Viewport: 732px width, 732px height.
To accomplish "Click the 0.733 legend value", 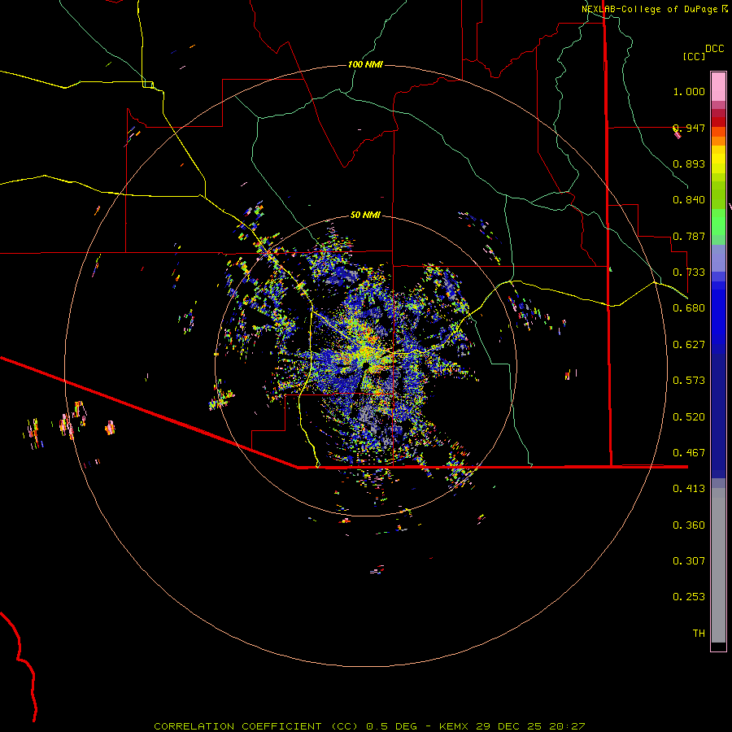I will point(689,272).
